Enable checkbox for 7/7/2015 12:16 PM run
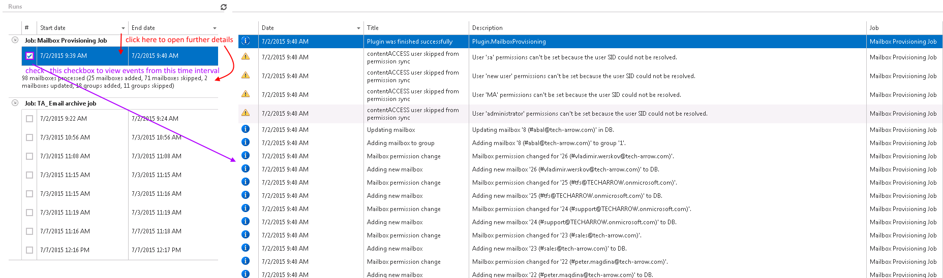The image size is (943, 278). 29,250
